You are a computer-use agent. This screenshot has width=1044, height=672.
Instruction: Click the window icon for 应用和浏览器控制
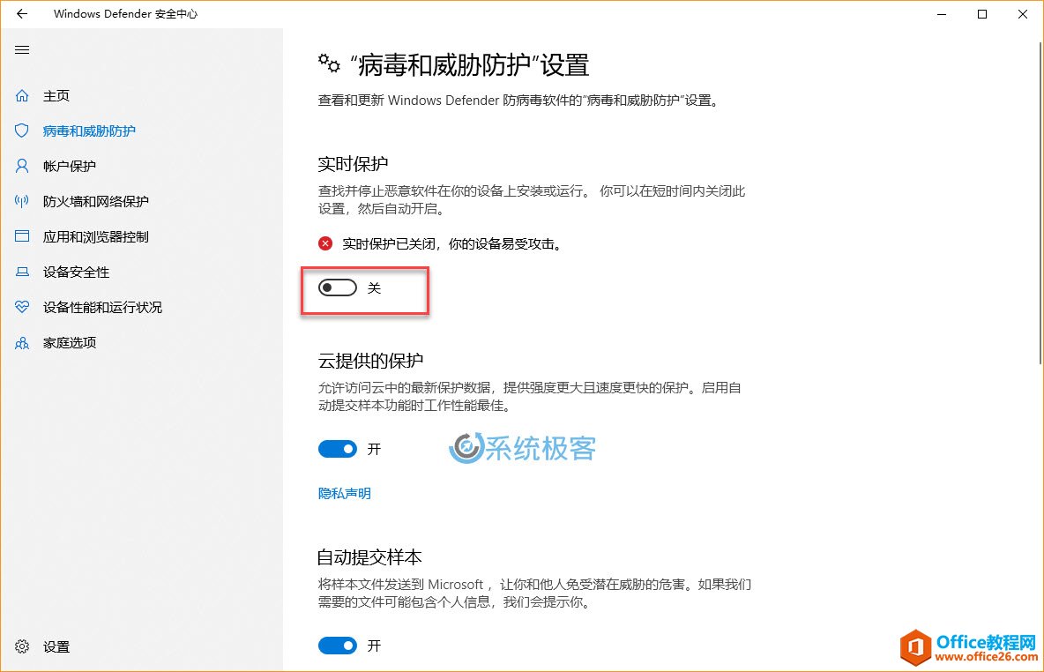22,235
